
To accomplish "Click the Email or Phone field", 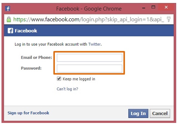I will [89, 58].
